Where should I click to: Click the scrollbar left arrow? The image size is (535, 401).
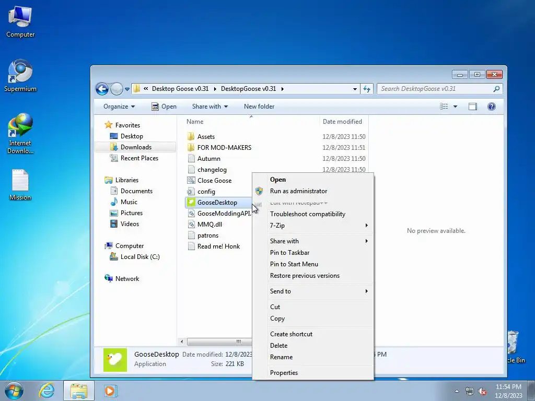point(182,341)
